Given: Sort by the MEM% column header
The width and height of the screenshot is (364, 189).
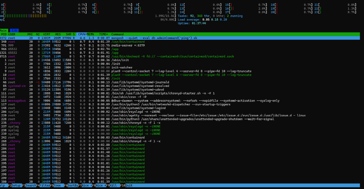Looking at the screenshot, I should 91,34.
